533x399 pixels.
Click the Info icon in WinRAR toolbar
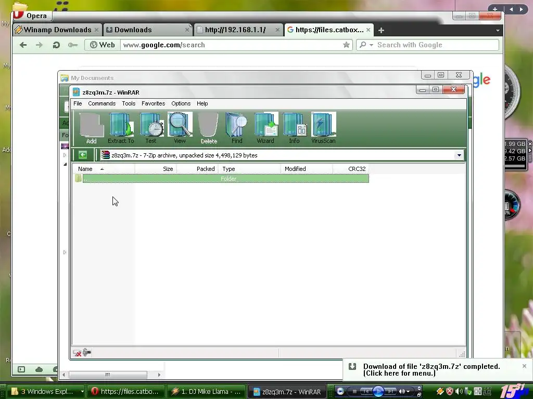tap(295, 128)
